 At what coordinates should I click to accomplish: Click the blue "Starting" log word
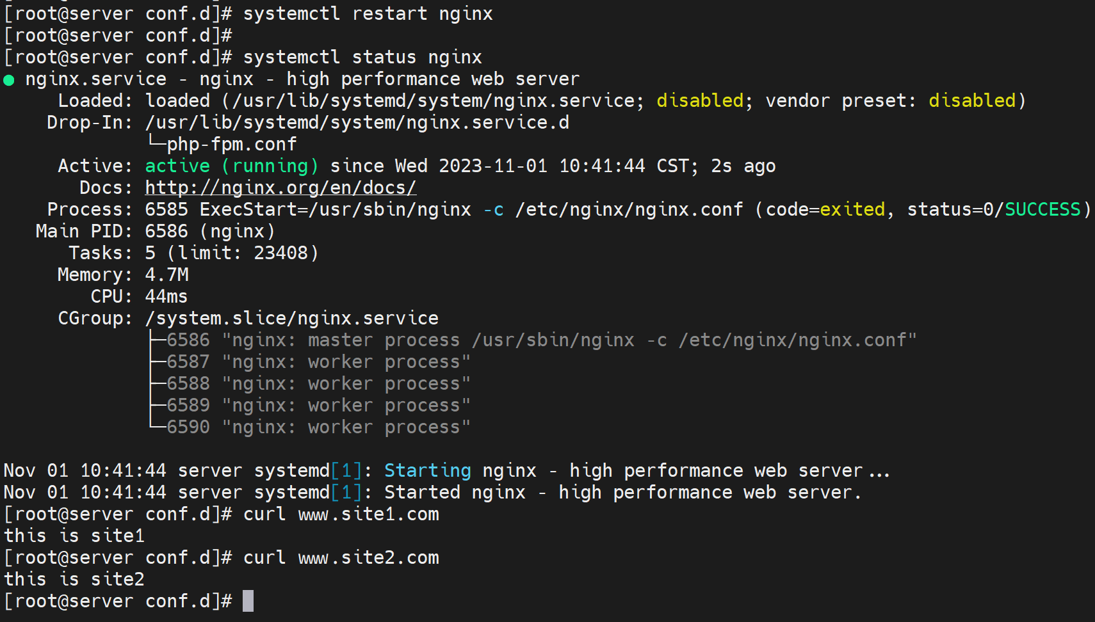(x=427, y=470)
